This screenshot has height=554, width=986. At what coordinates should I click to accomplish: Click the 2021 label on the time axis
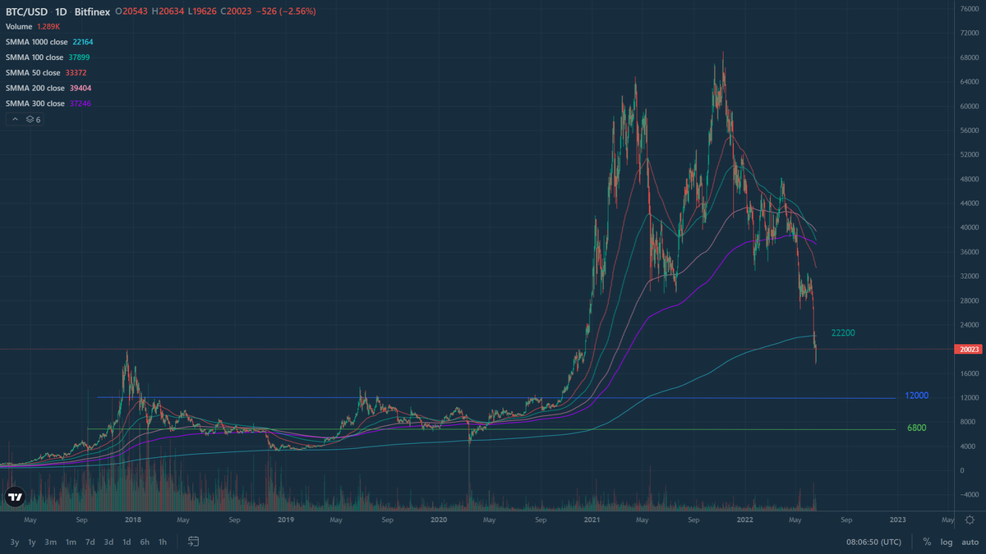(x=592, y=520)
